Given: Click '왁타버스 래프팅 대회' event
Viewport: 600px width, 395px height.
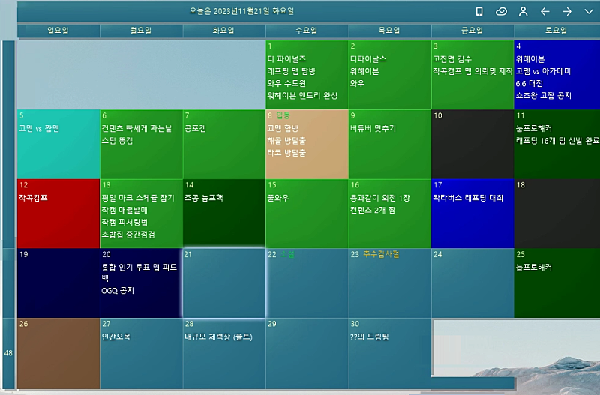Looking at the screenshot, I should click(x=468, y=198).
